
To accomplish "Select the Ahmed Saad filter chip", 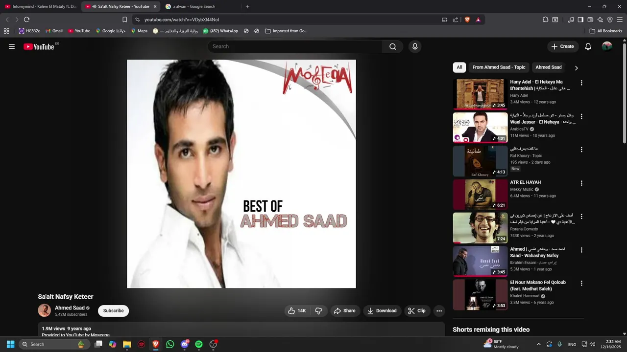I will 549,67.
